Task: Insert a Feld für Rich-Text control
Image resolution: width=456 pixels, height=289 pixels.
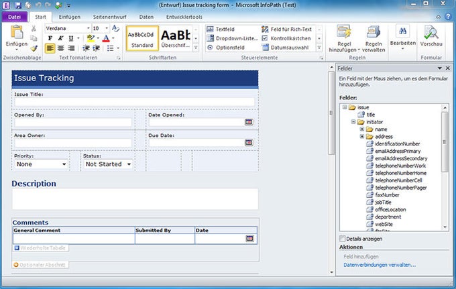Action: (x=286, y=29)
